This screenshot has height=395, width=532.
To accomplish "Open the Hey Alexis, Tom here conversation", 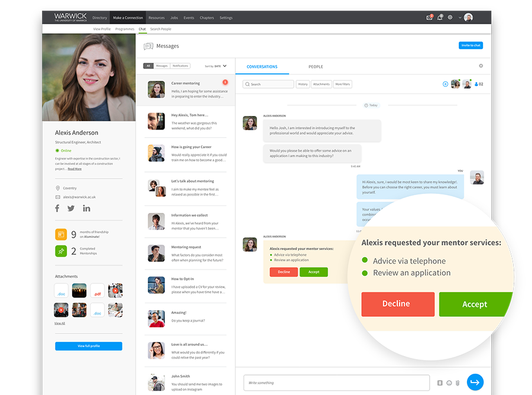I will click(x=186, y=121).
